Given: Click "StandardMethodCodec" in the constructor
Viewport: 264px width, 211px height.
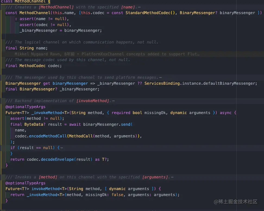Looking at the screenshot, I should pyautogui.click(x=148, y=13).
